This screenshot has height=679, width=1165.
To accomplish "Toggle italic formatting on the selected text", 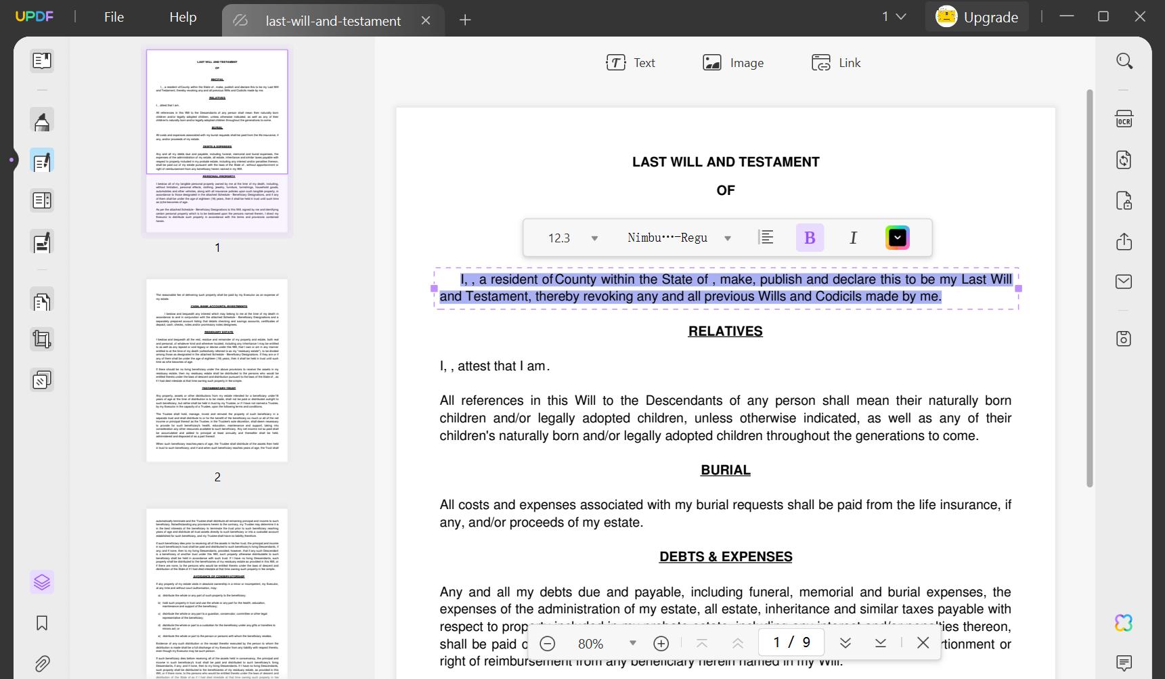I will click(853, 238).
